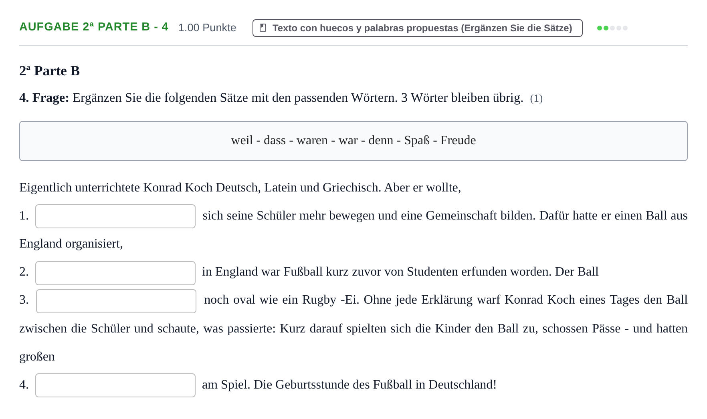Click the word 'denn' in the word bank
Image resolution: width=707 pixels, height=419 pixels.
point(381,140)
